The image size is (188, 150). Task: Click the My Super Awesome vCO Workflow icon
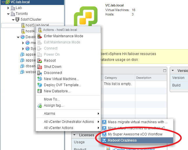tap(104, 134)
